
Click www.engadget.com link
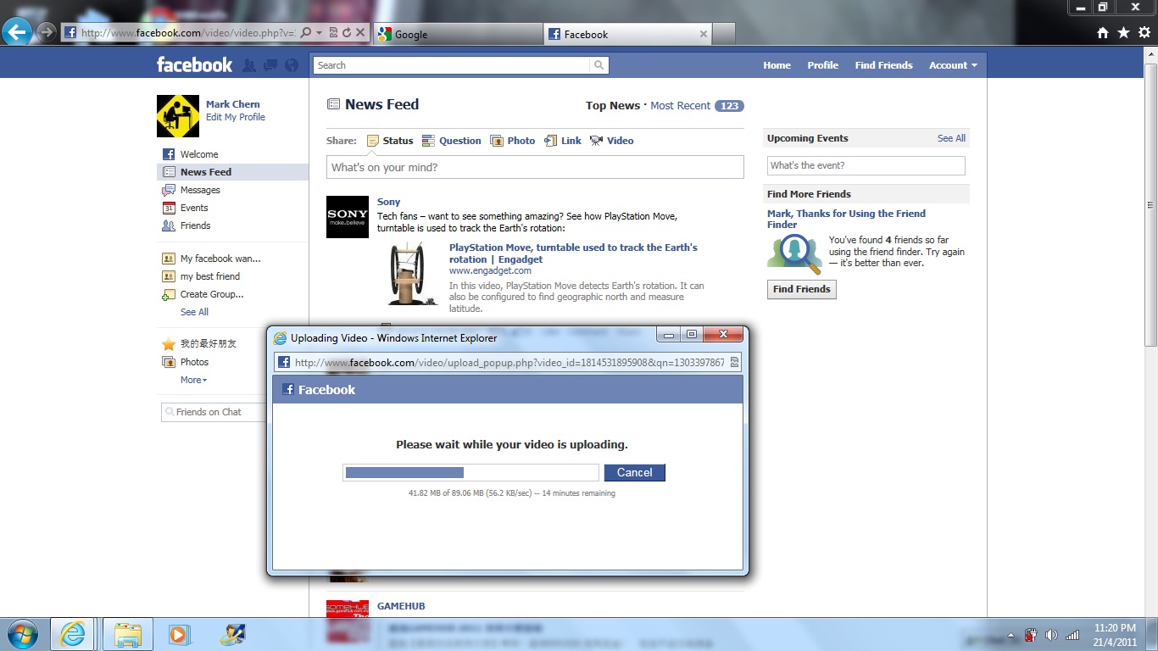click(490, 271)
